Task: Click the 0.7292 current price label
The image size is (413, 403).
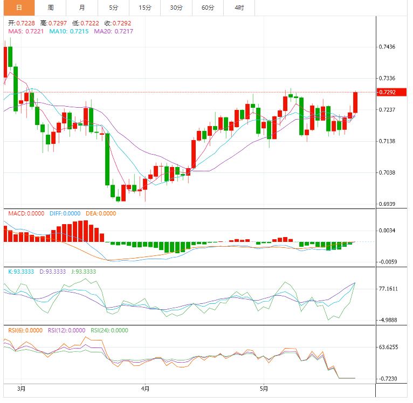Action: [x=391, y=92]
